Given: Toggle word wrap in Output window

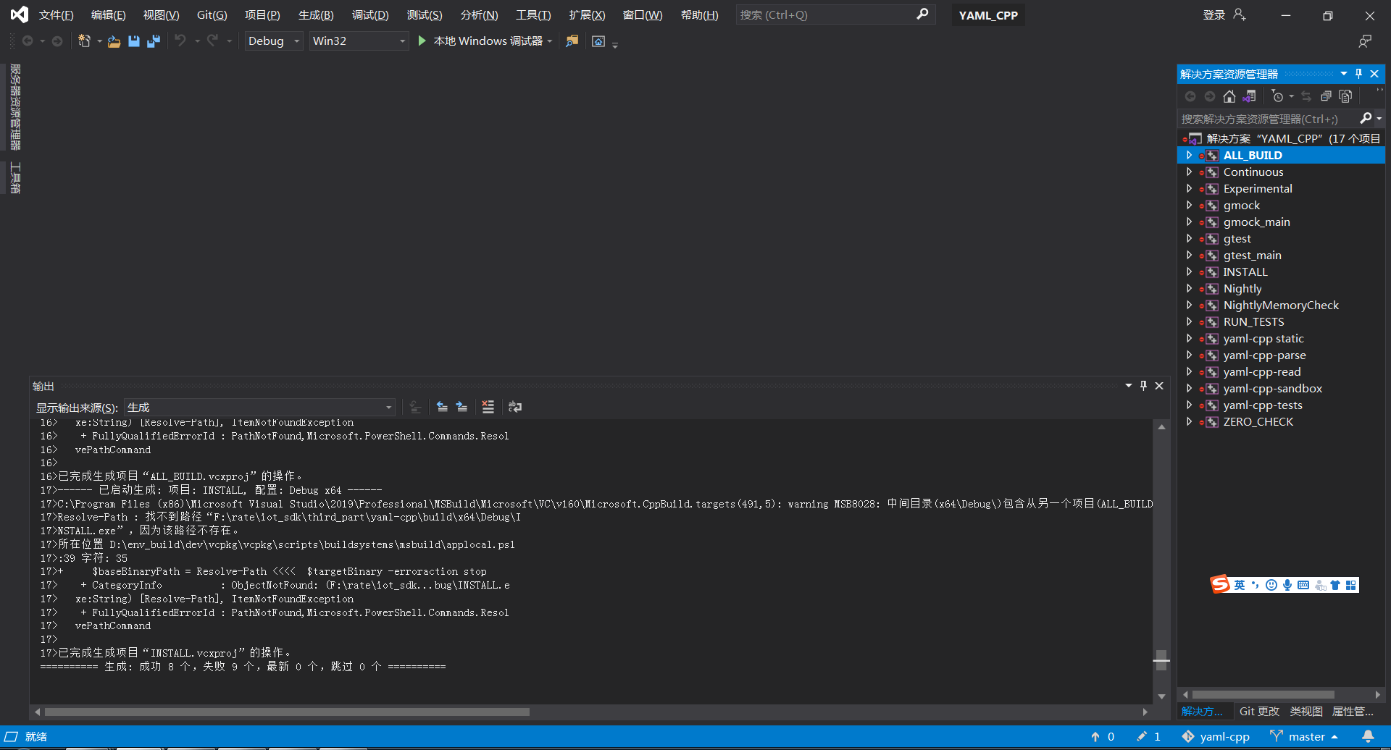Looking at the screenshot, I should [515, 406].
